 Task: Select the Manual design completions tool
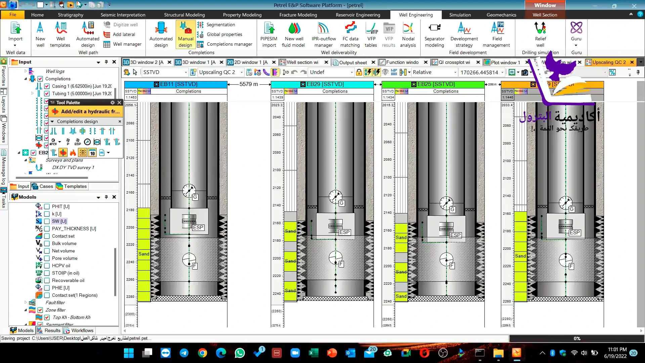tap(185, 35)
